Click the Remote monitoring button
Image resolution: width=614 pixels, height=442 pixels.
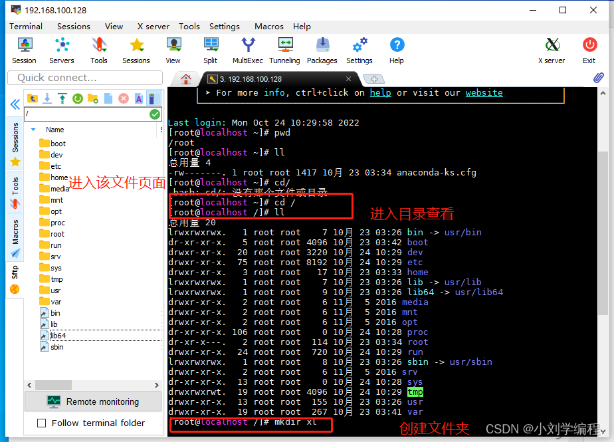tap(93, 401)
